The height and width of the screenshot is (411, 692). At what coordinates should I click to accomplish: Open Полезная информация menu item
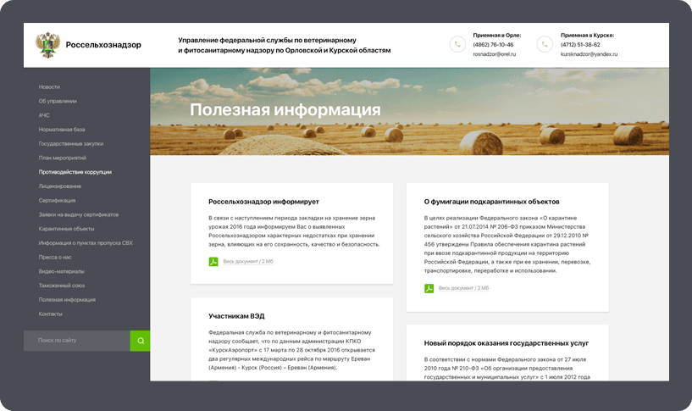(67, 299)
